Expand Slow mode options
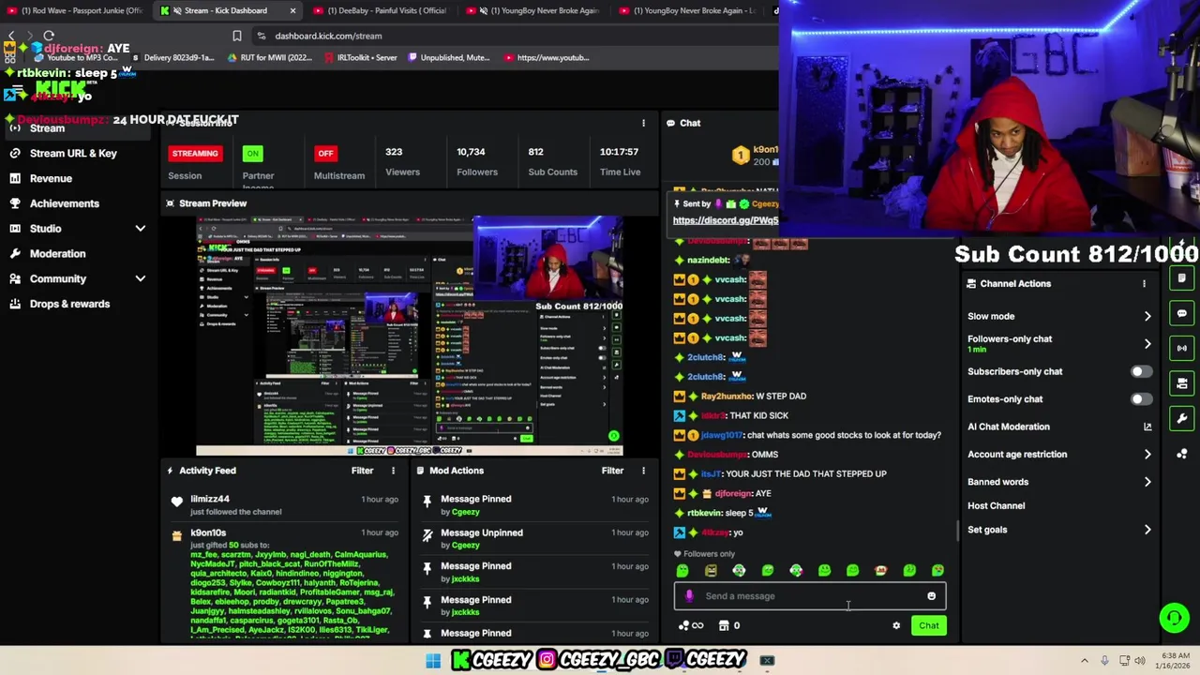 tap(1147, 317)
